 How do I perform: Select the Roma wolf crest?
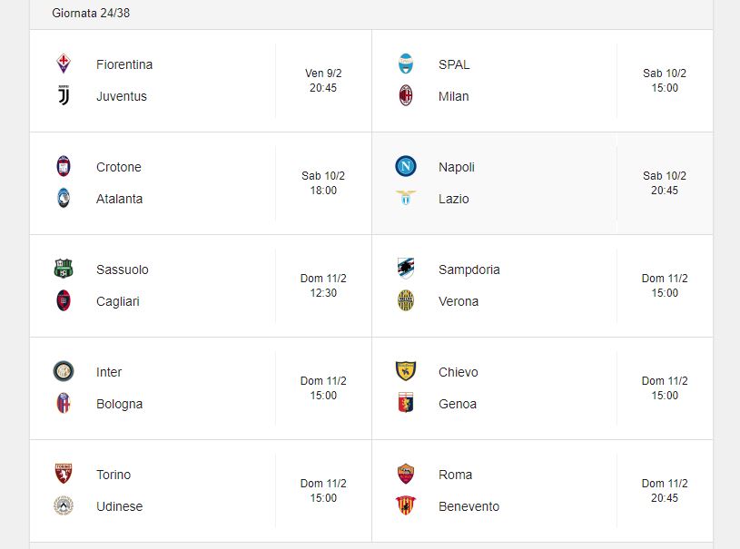tap(405, 474)
